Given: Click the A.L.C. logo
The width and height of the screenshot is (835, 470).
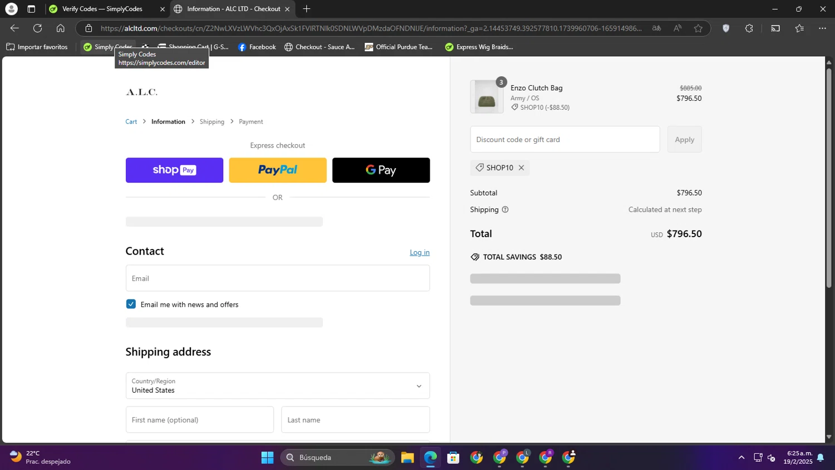Looking at the screenshot, I should click(x=141, y=92).
